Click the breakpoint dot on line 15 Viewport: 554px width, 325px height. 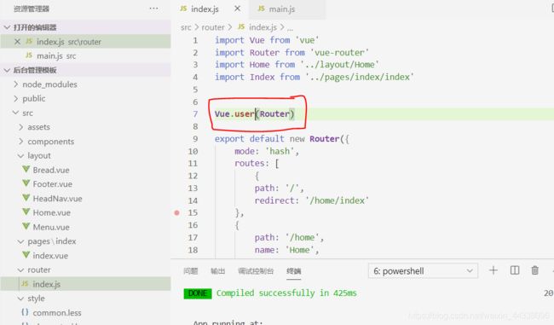pos(177,213)
